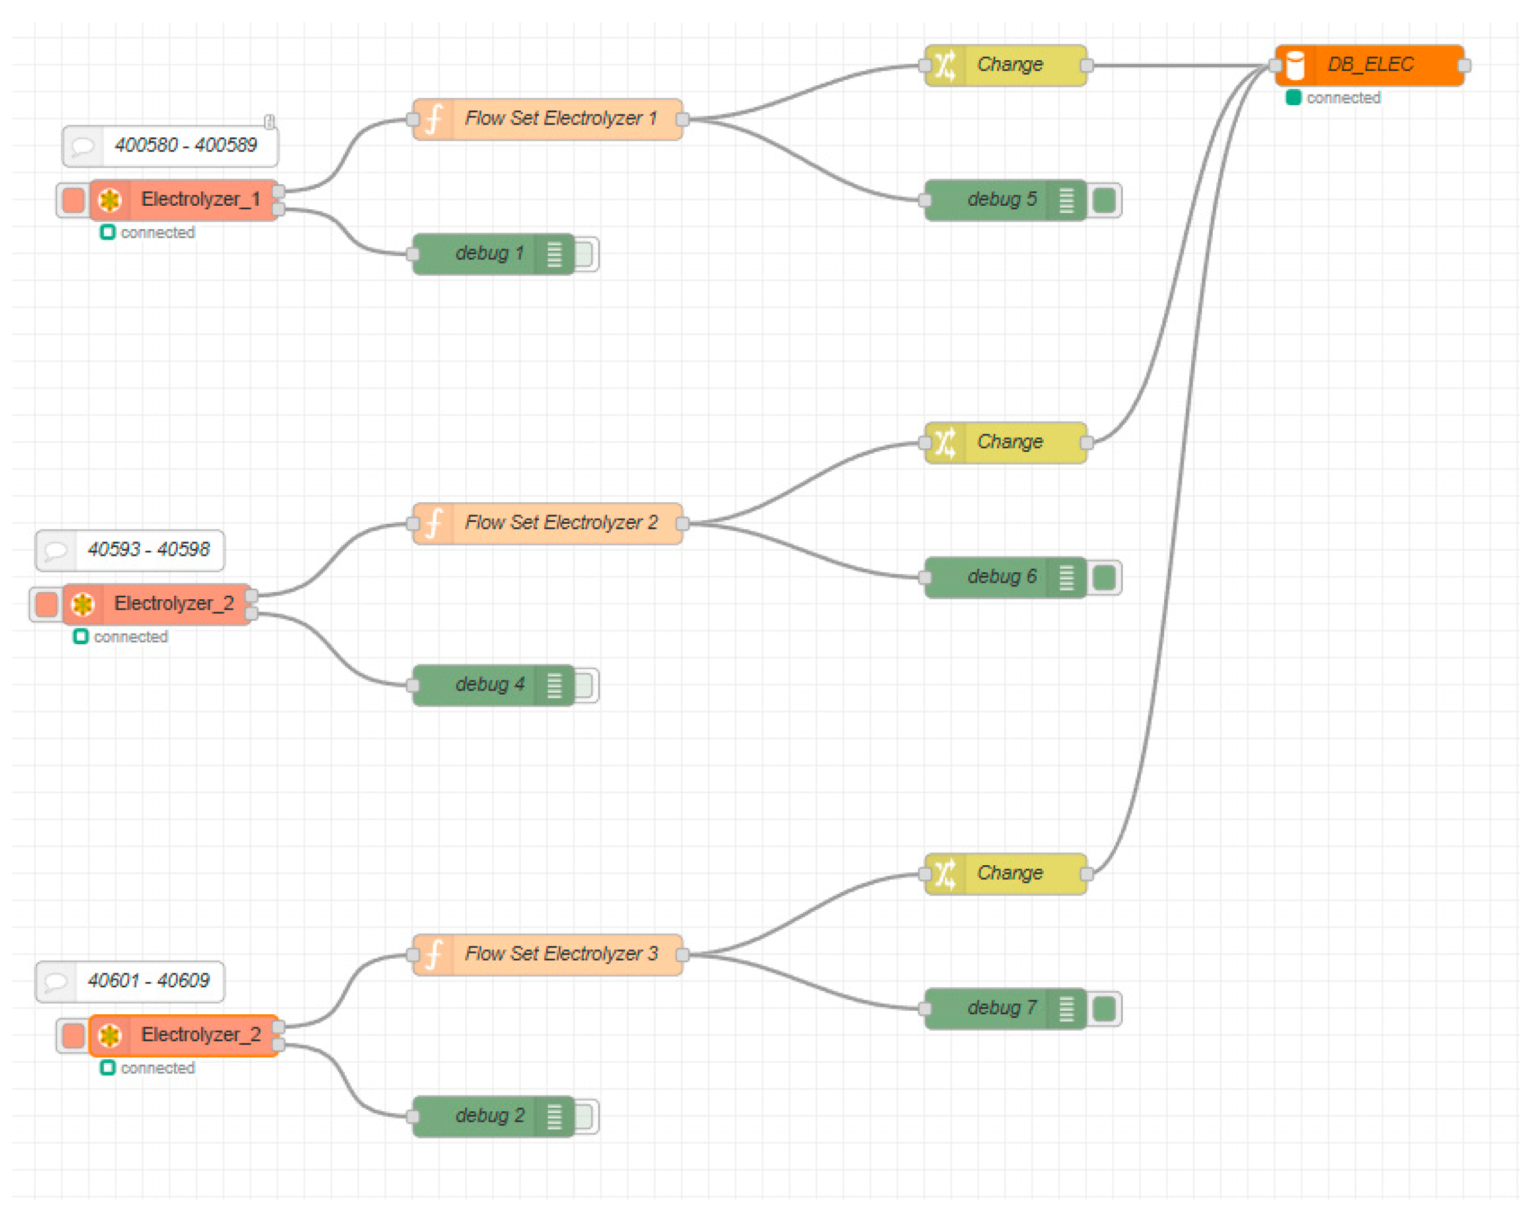Click the connected status under DB_ELEC
Viewport: 1533px width, 1230px height.
(x=1333, y=98)
